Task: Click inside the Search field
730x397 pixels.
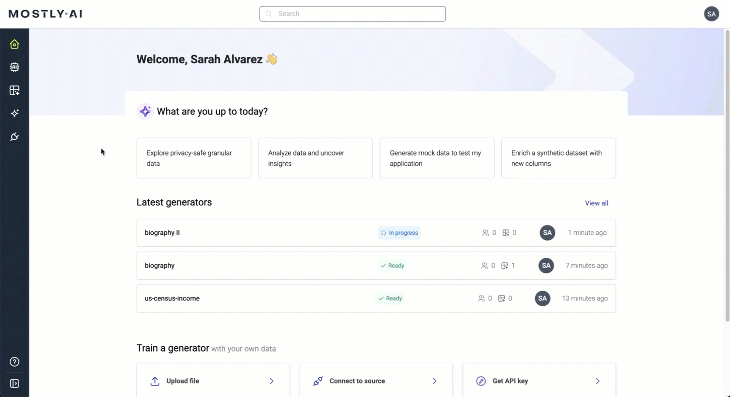Action: [352, 14]
